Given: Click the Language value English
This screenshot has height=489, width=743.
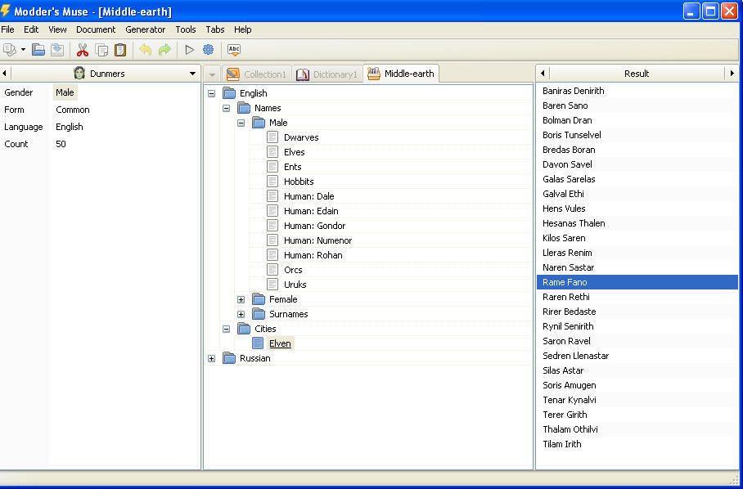Looking at the screenshot, I should pyautogui.click(x=70, y=127).
